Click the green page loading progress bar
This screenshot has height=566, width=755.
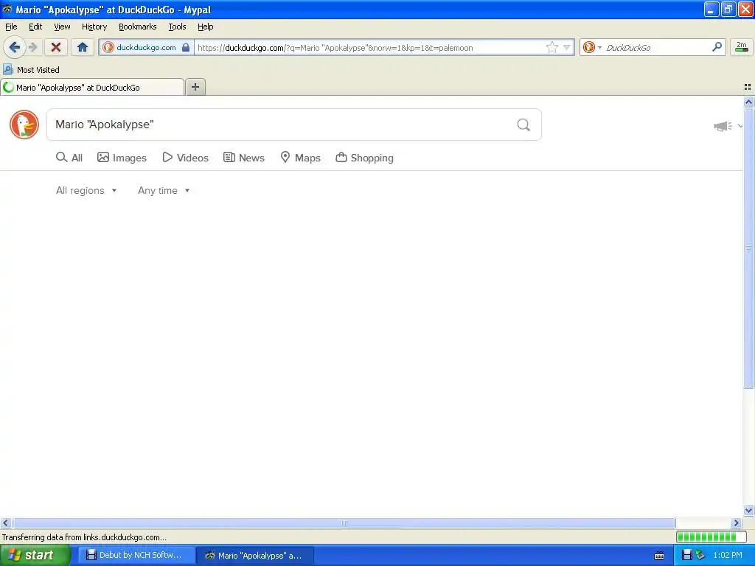[711, 537]
